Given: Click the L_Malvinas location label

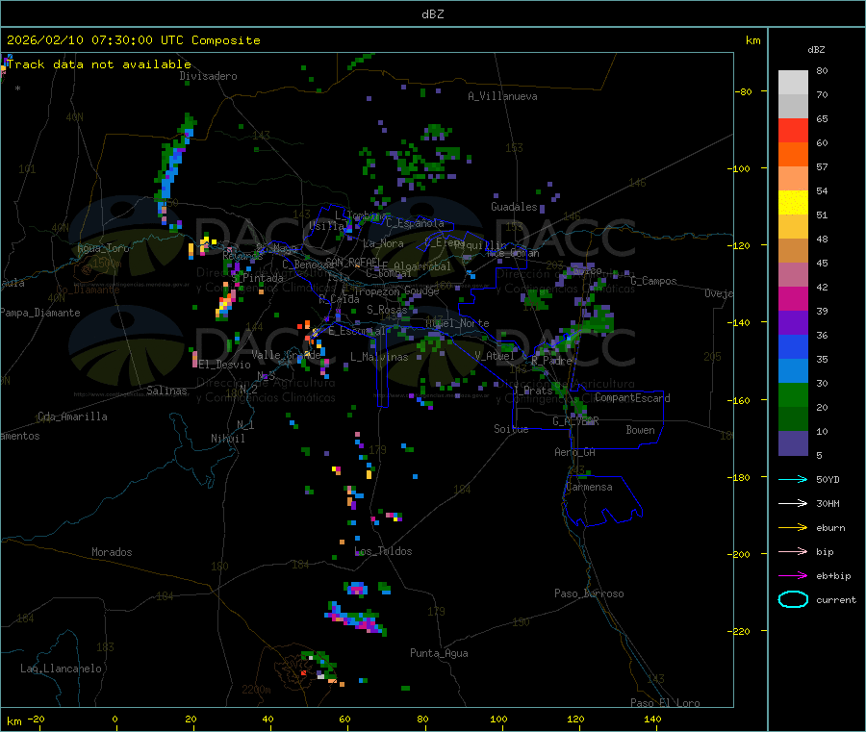Looking at the screenshot, I should point(379,357).
